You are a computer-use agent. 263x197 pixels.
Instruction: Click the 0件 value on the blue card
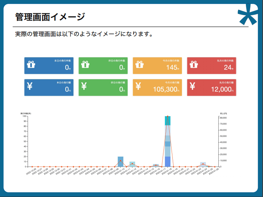tap(68, 68)
